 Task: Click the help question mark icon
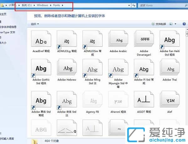pyautogui.click(x=184, y=24)
